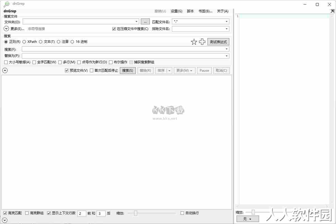This screenshot has width=336, height=224.
Task: Click the pop-out preview arrow icon
Action: pyautogui.click(x=332, y=11)
